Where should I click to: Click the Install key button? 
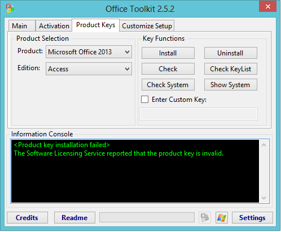coord(168,53)
